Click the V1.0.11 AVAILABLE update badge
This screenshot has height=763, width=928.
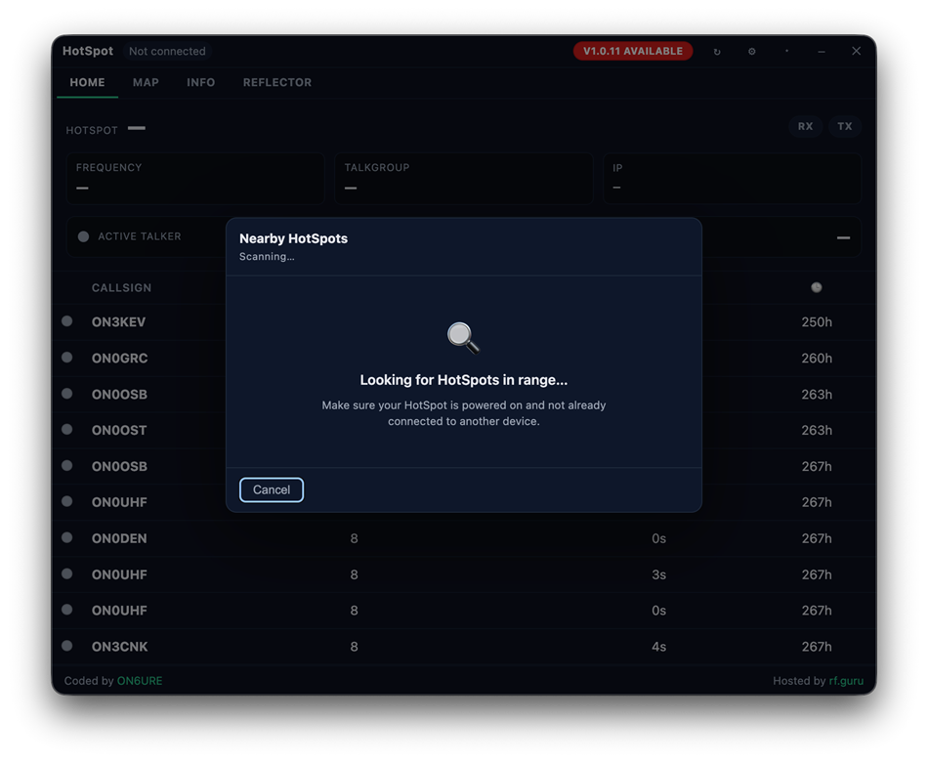633,51
